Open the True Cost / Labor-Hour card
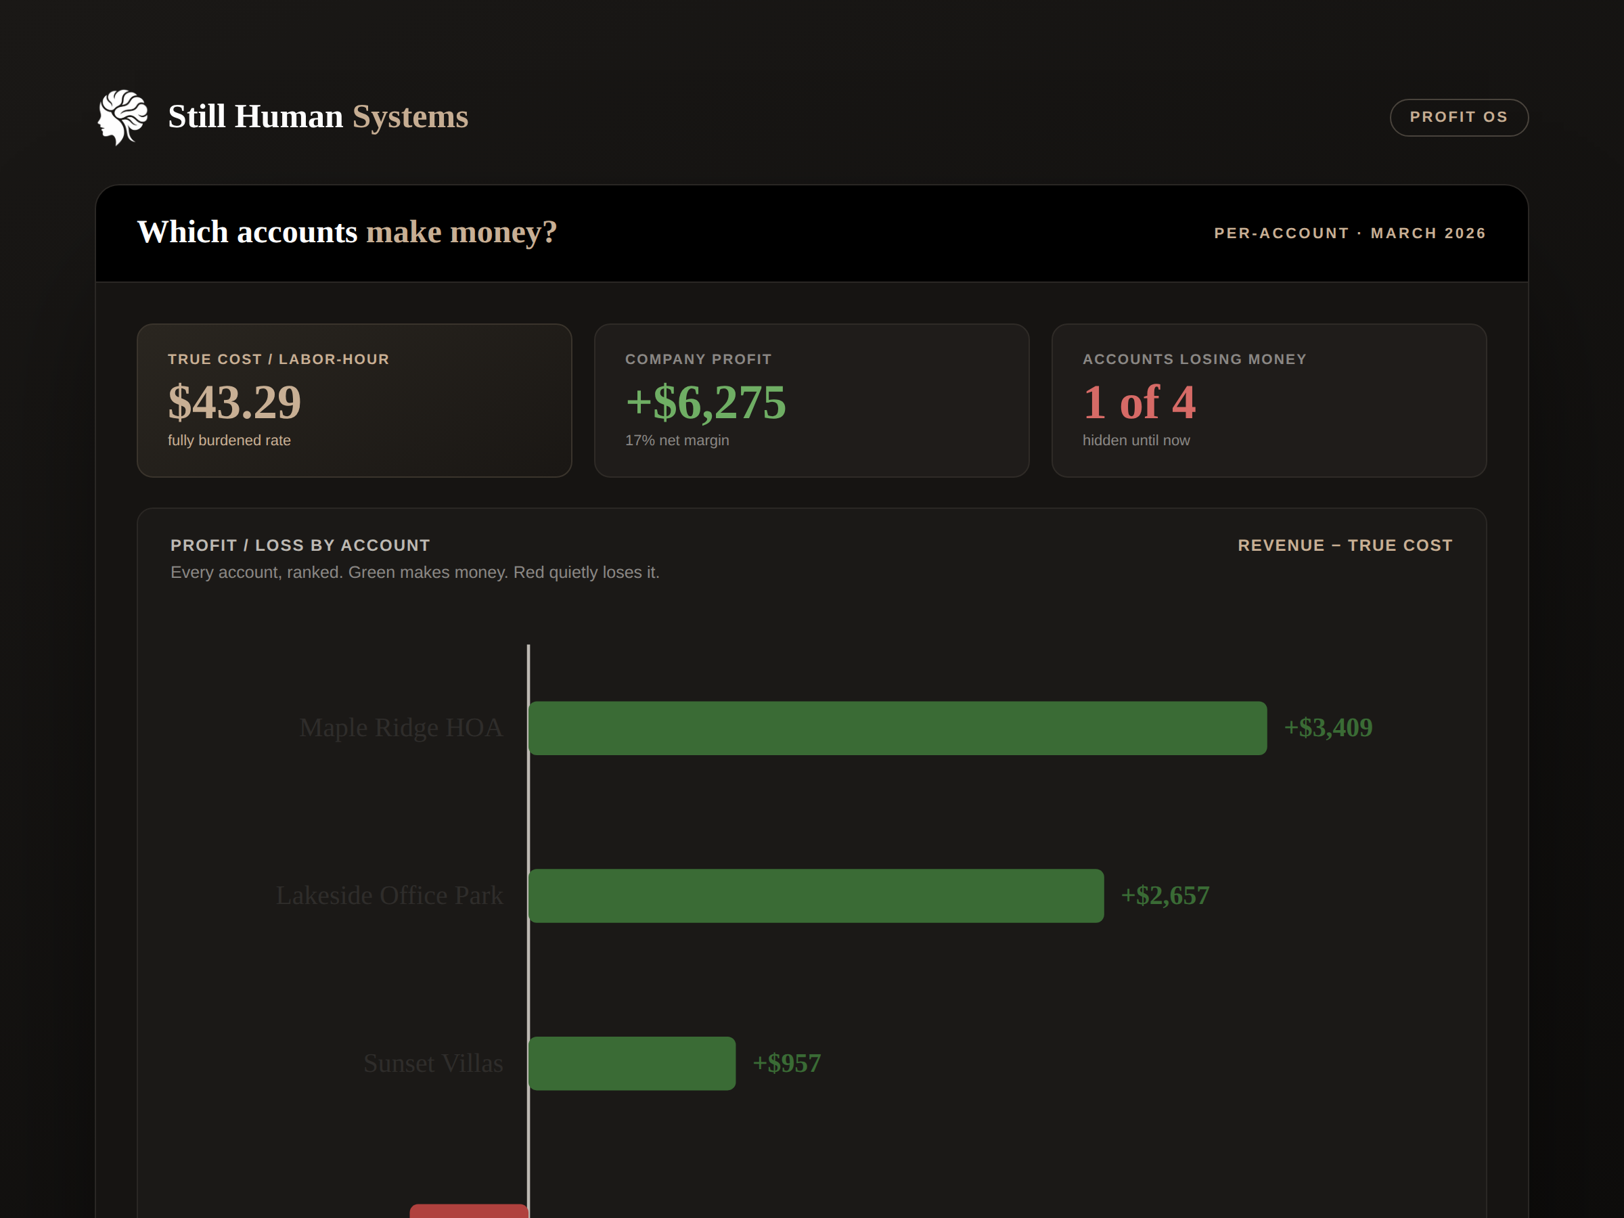The image size is (1624, 1218). pyautogui.click(x=355, y=401)
